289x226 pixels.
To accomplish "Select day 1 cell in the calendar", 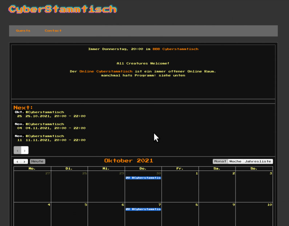I will click(x=180, y=187).
